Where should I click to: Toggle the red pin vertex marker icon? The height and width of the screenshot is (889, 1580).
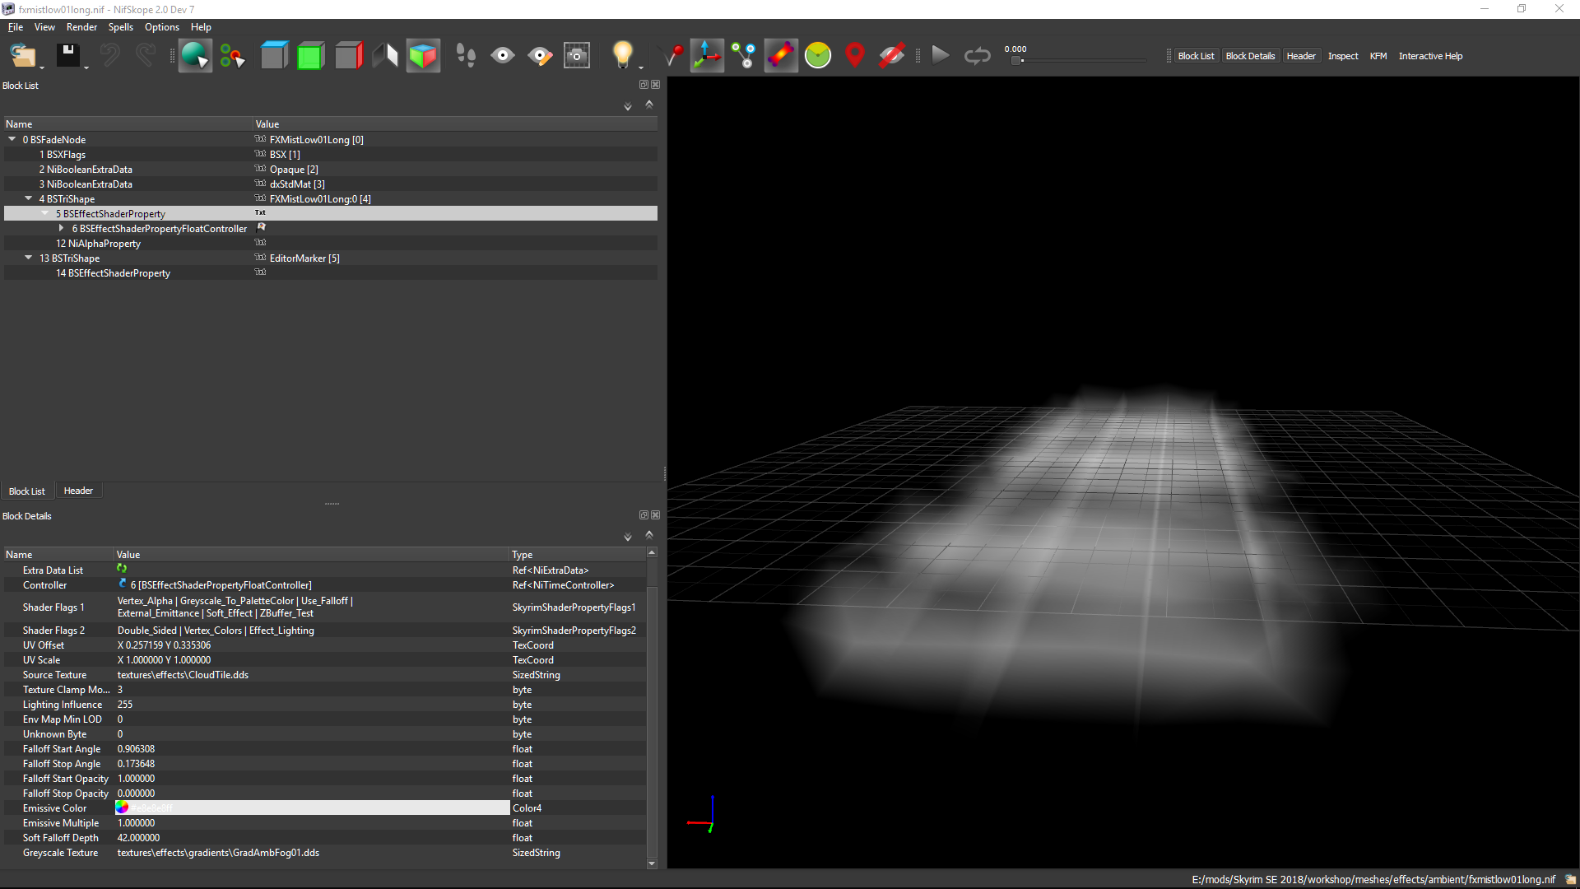672,56
